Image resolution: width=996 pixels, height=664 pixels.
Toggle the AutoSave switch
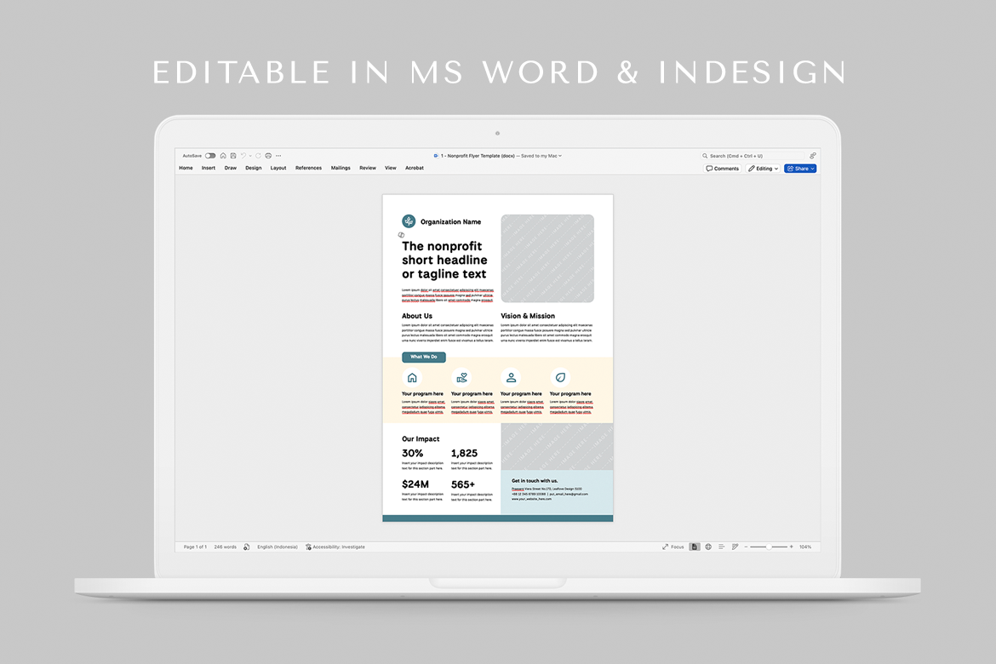point(210,156)
